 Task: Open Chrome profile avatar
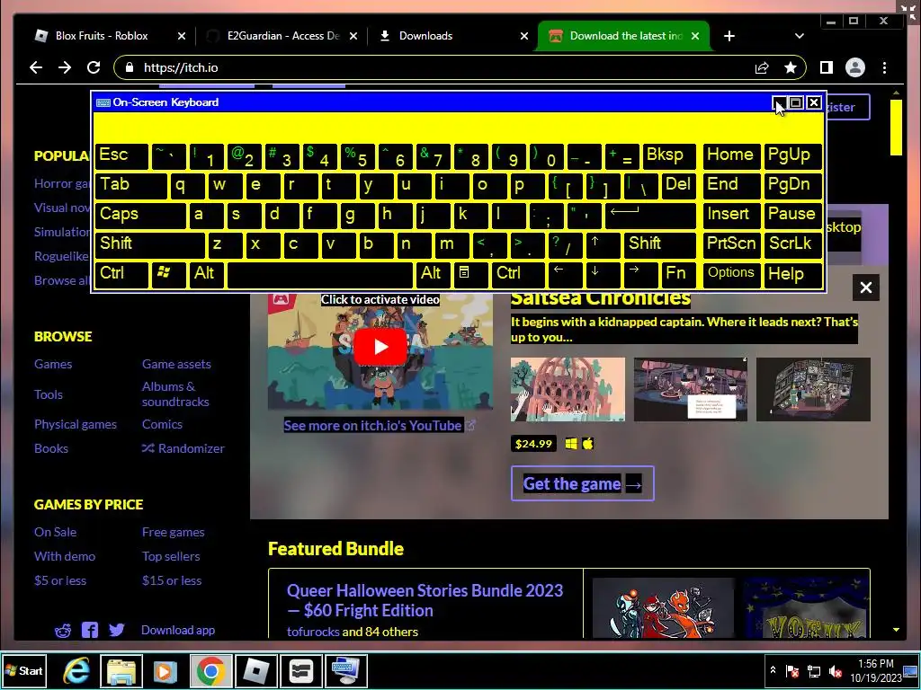(855, 67)
